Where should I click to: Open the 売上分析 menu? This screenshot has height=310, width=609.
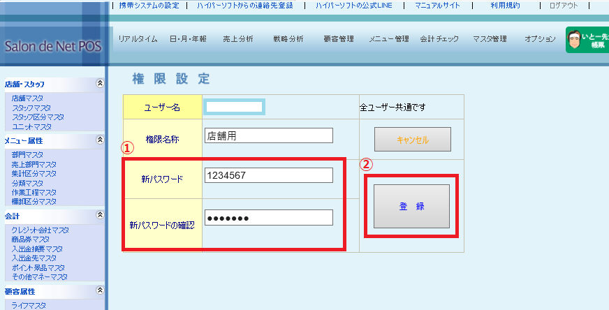pos(237,39)
